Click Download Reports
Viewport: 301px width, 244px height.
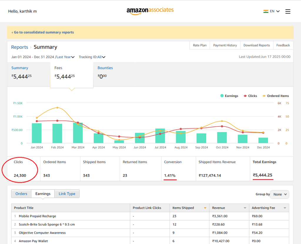257,45
